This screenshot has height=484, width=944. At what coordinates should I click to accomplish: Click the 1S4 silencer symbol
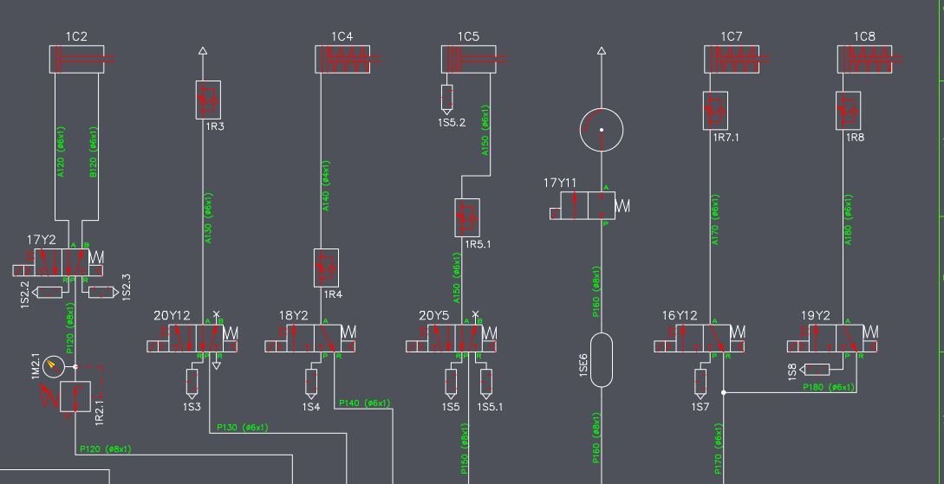tap(311, 384)
